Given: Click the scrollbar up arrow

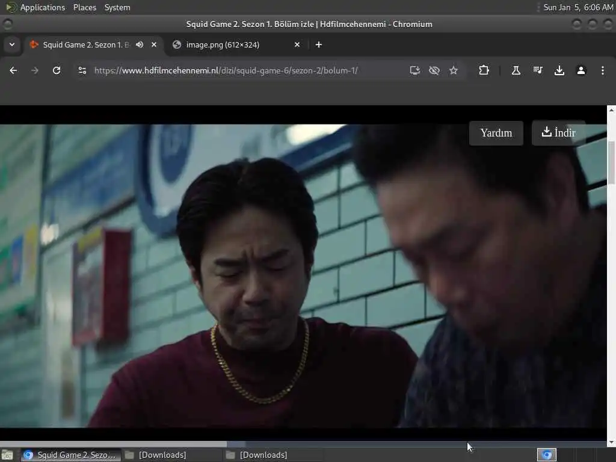Looking at the screenshot, I should point(611,110).
